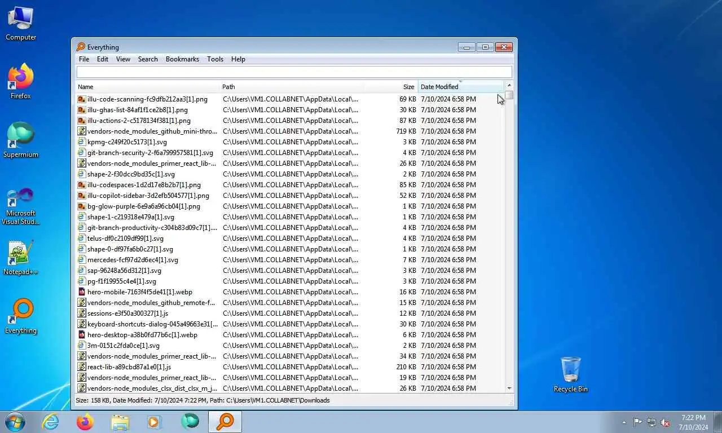Select pg-f1f19955c4e4[1].svg

pyautogui.click(x=122, y=281)
